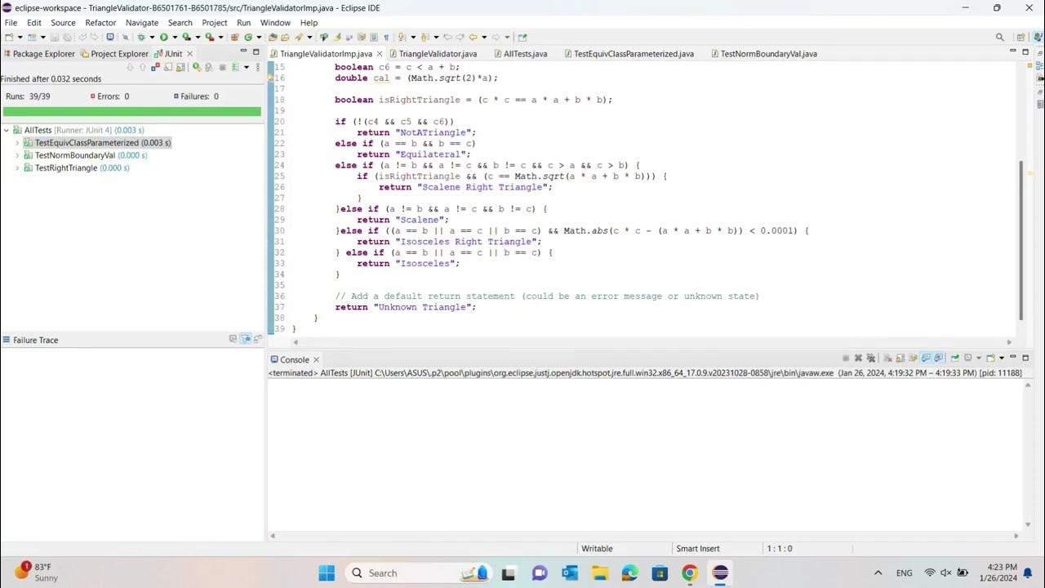The height and width of the screenshot is (588, 1045).
Task: Click the Pin Console icon
Action: (x=955, y=358)
